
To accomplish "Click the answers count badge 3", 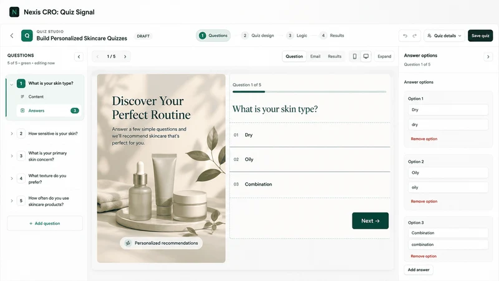I will tap(75, 111).
